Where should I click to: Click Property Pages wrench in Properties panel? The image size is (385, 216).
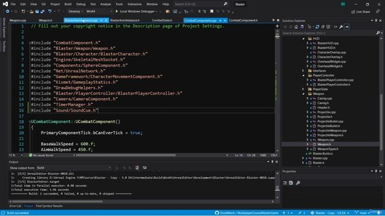pos(298,182)
